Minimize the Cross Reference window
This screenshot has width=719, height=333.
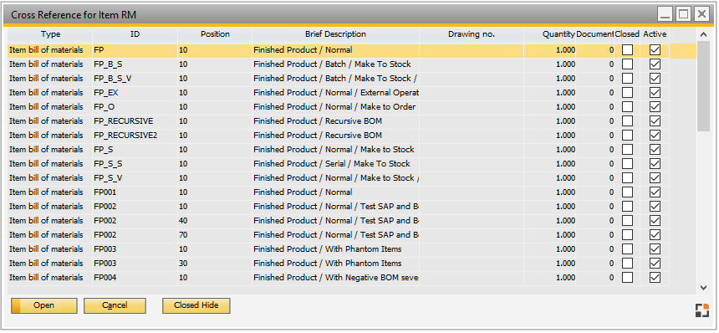click(x=665, y=15)
